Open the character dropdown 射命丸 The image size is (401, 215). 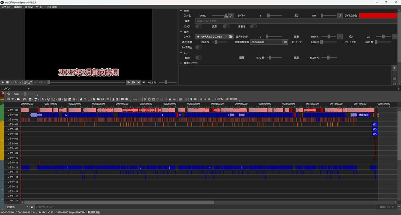pos(16,207)
